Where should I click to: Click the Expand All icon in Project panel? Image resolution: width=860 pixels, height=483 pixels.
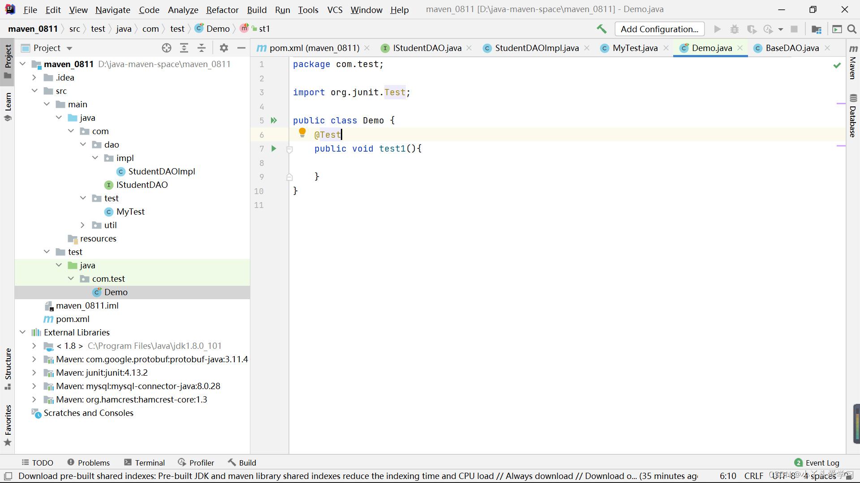click(184, 48)
